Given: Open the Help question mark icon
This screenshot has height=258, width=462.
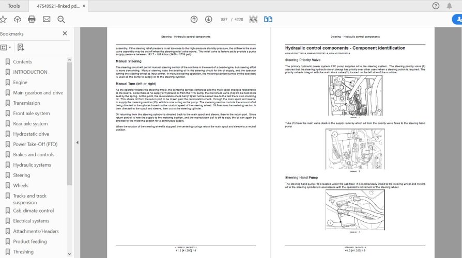Looking at the screenshot, I should [436, 6].
